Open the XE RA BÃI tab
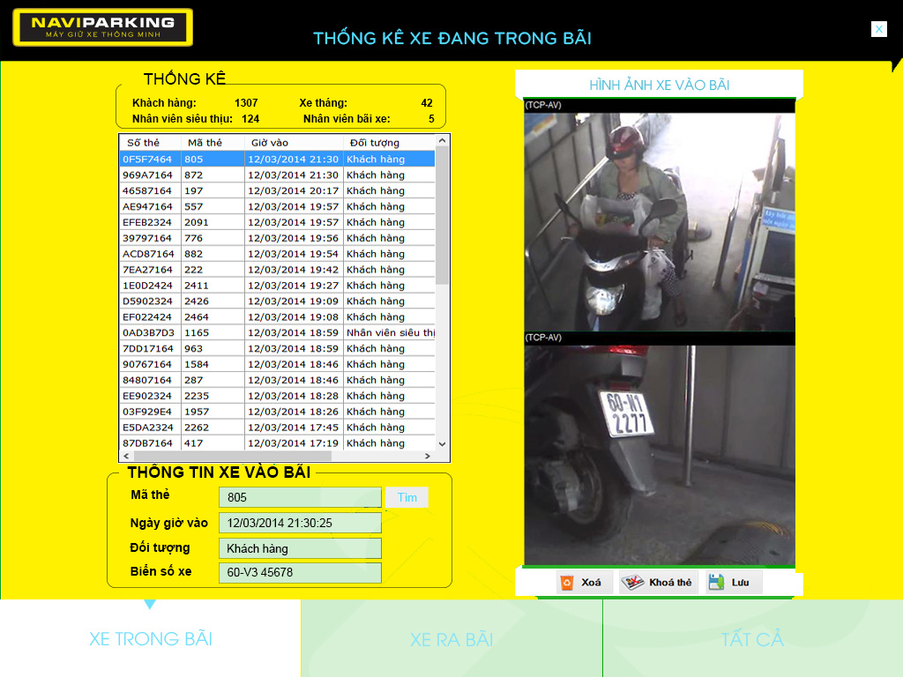Screen dimensions: 903x677 click(451, 639)
